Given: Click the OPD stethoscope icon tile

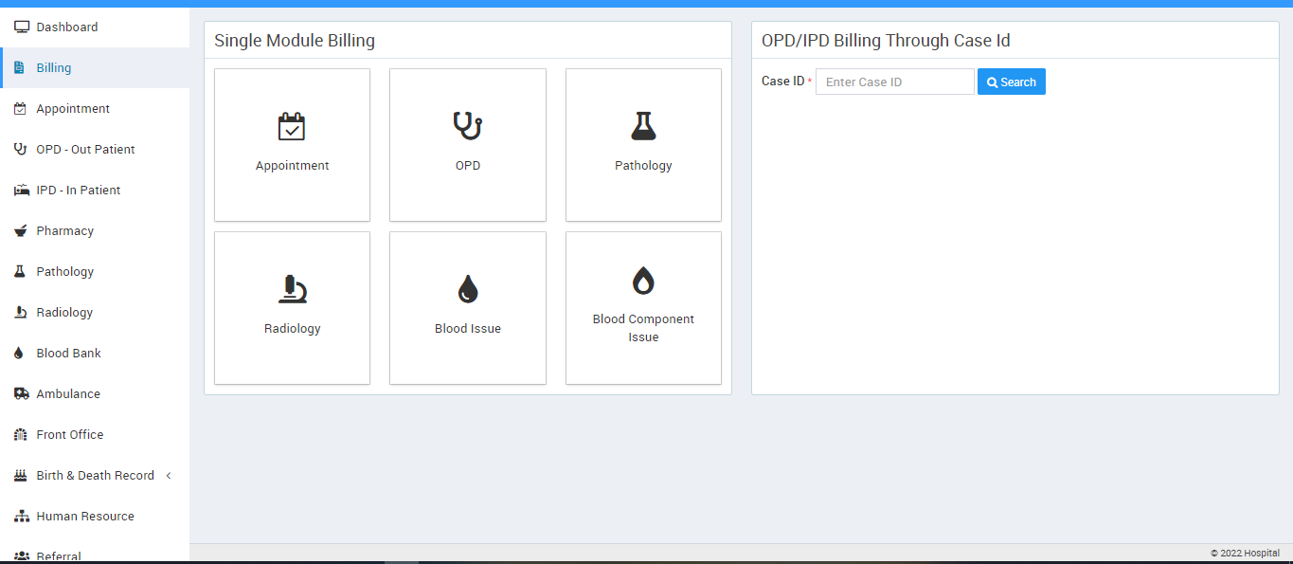Looking at the screenshot, I should (468, 125).
